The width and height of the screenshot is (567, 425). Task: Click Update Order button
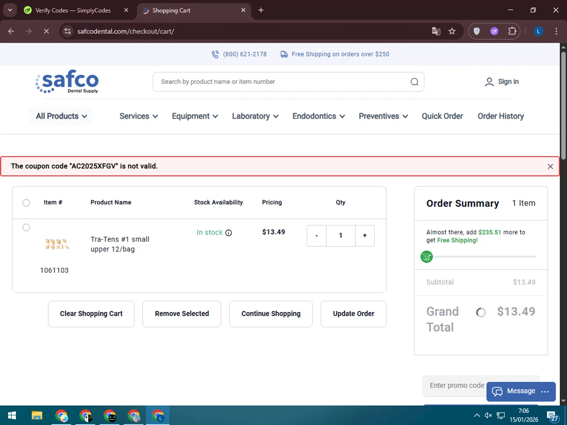coord(353,314)
